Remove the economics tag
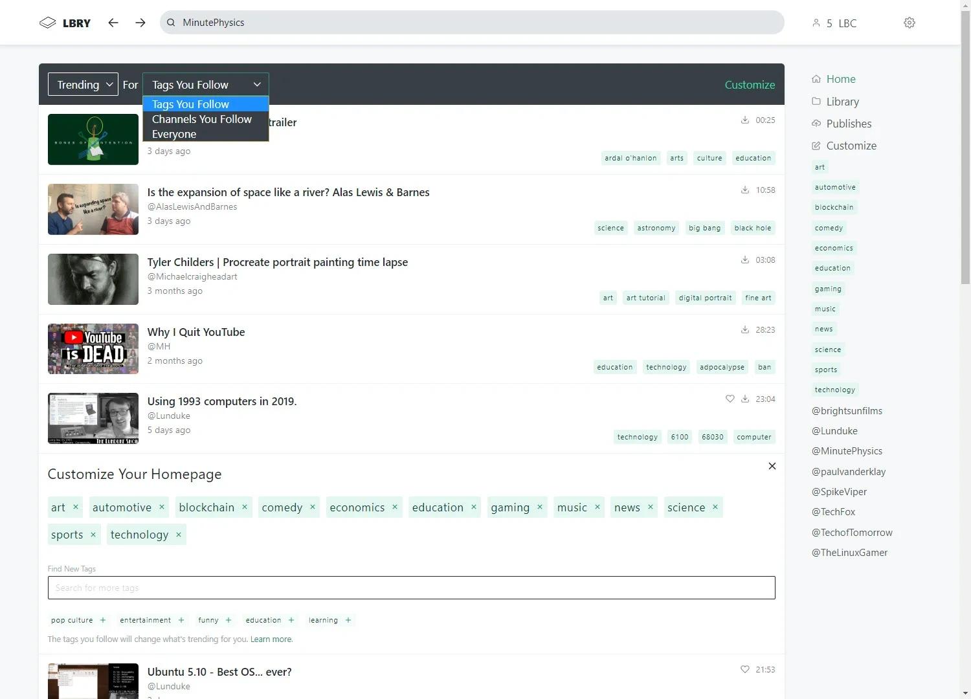The image size is (971, 699). tap(395, 507)
